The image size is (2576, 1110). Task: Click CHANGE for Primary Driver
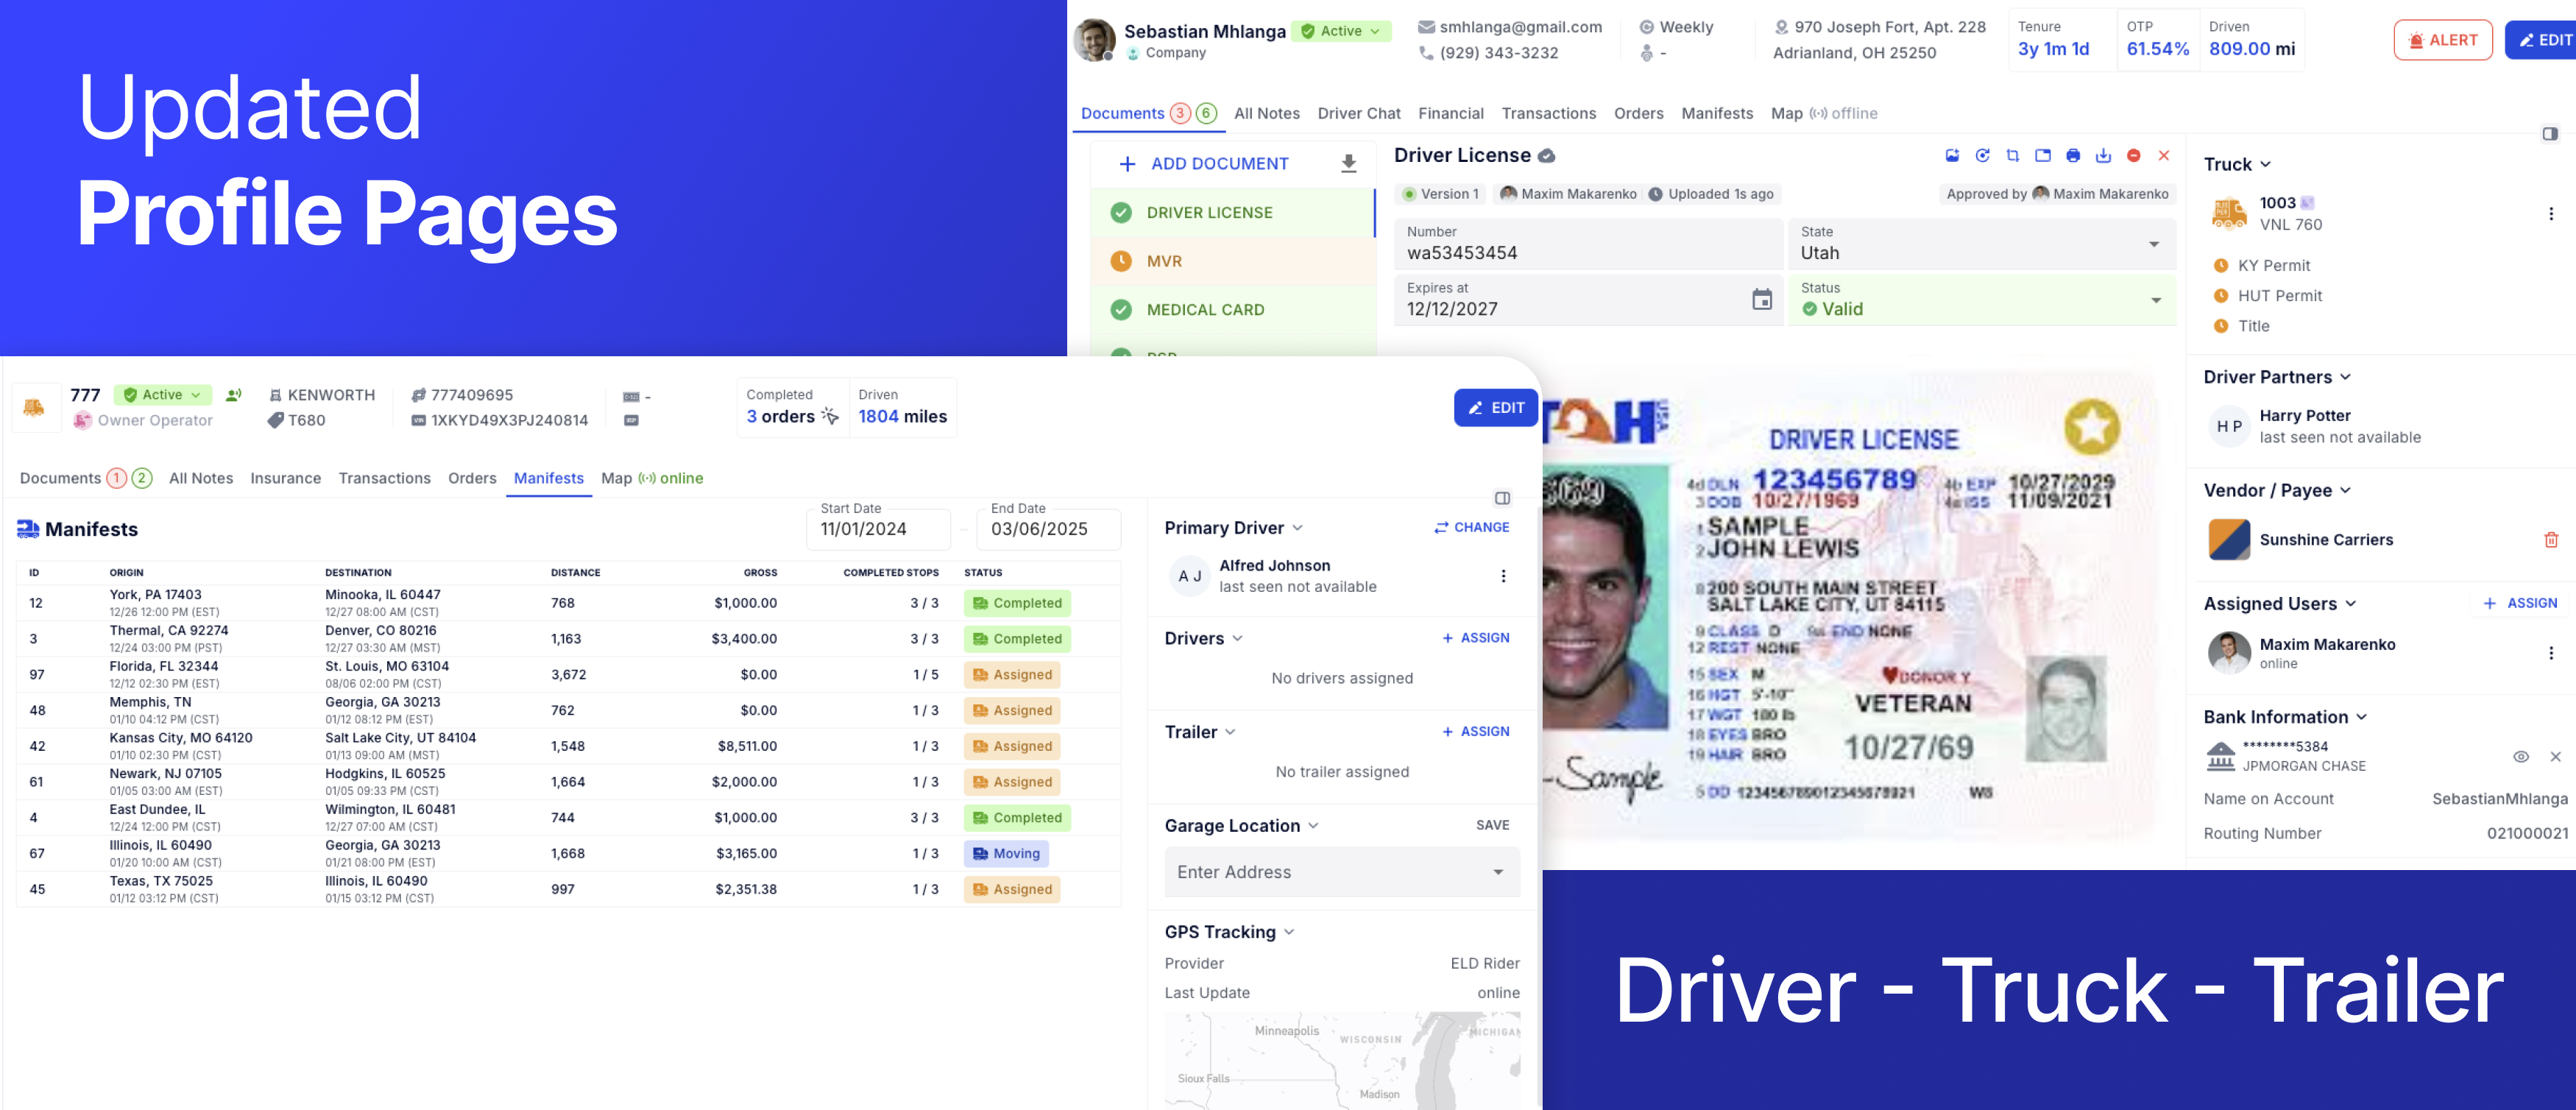click(x=1471, y=527)
